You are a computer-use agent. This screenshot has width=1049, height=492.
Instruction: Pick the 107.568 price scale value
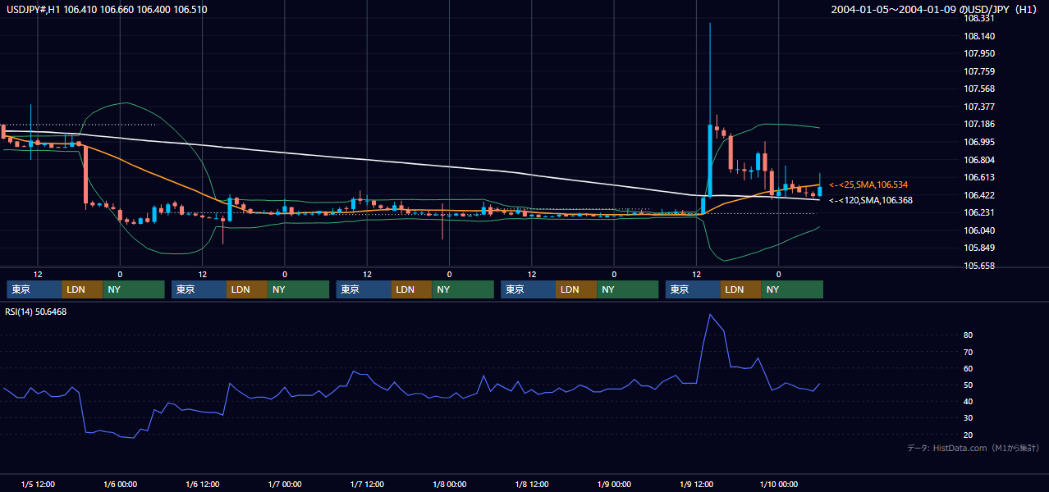(978, 89)
